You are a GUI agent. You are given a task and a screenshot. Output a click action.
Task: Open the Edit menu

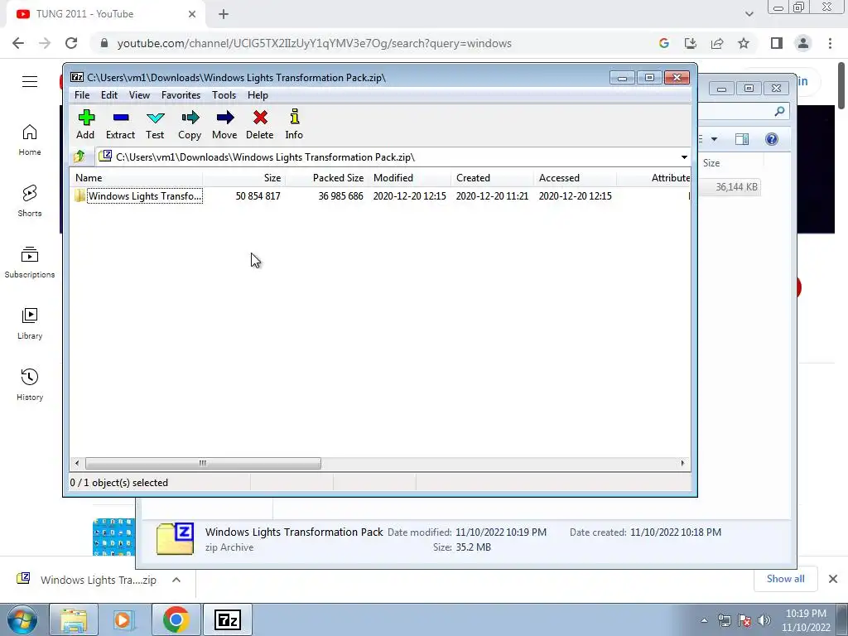[x=109, y=95]
